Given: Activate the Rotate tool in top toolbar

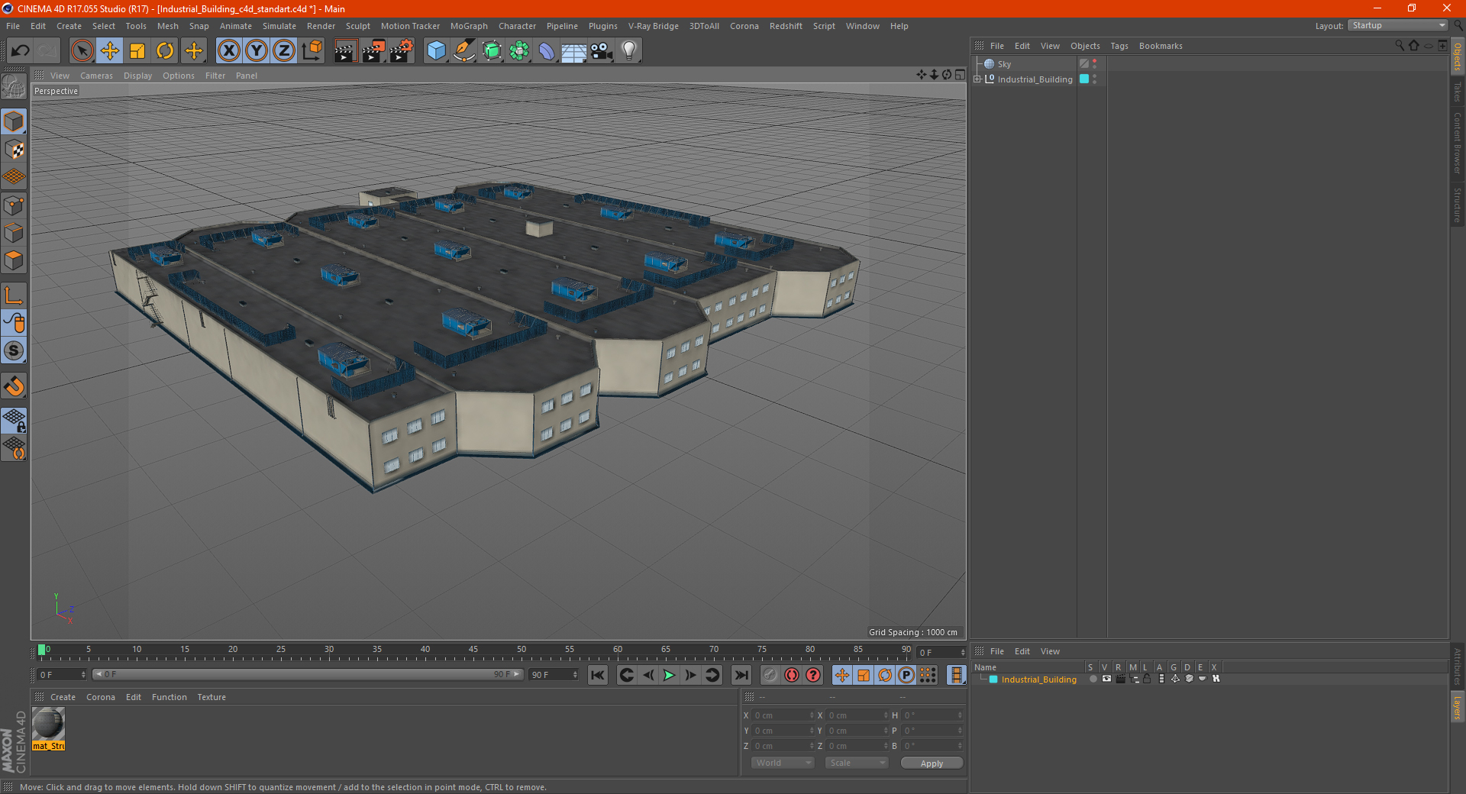Looking at the screenshot, I should pos(165,51).
